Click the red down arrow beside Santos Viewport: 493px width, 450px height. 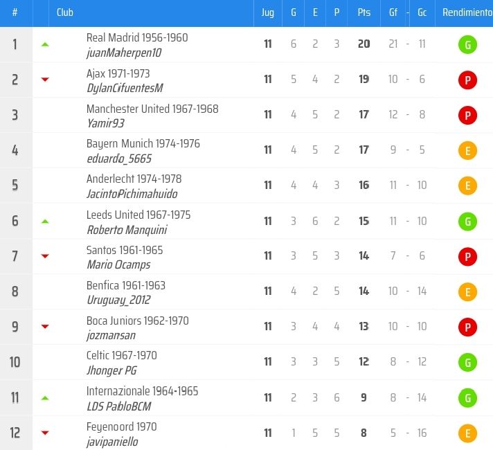tap(45, 257)
